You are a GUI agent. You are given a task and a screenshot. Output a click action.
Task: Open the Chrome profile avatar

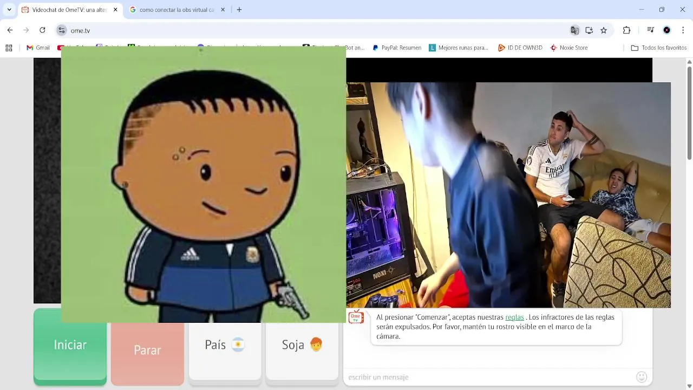(x=667, y=30)
